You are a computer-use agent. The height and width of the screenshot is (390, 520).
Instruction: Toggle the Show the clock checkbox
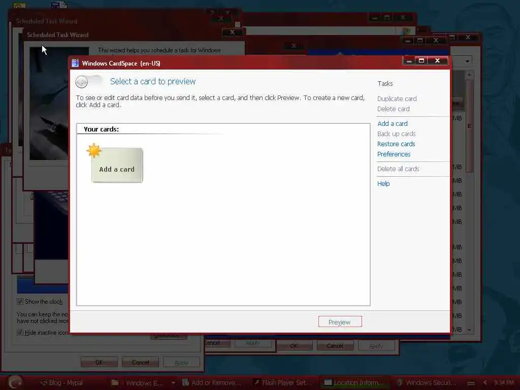pyautogui.click(x=20, y=302)
